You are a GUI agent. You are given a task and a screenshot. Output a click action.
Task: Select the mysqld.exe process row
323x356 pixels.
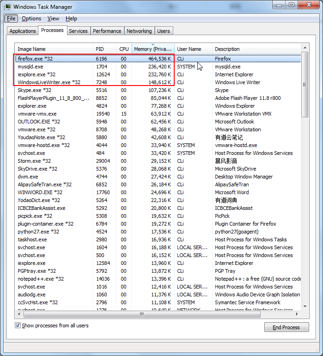coord(158,67)
